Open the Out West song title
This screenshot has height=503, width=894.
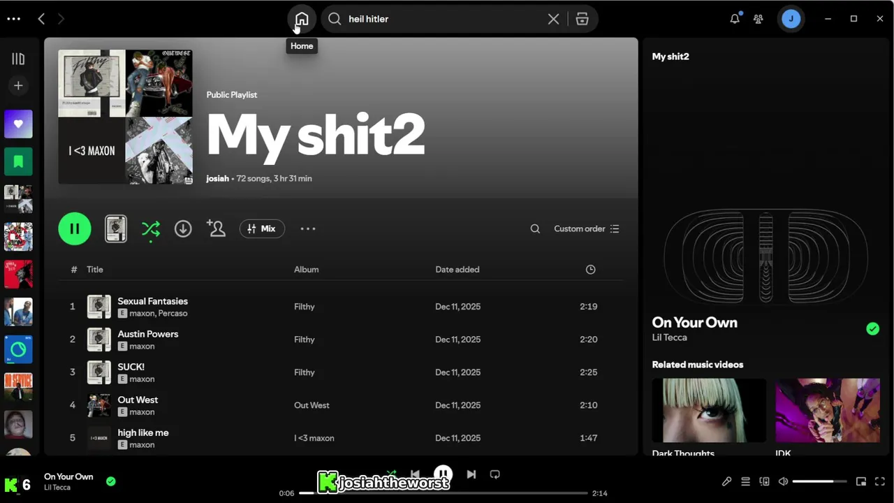point(138,400)
